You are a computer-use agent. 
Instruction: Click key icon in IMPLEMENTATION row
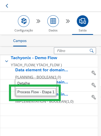tap(94, 97)
